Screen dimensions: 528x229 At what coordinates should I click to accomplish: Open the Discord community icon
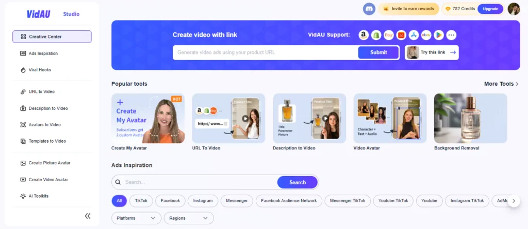[x=369, y=9]
